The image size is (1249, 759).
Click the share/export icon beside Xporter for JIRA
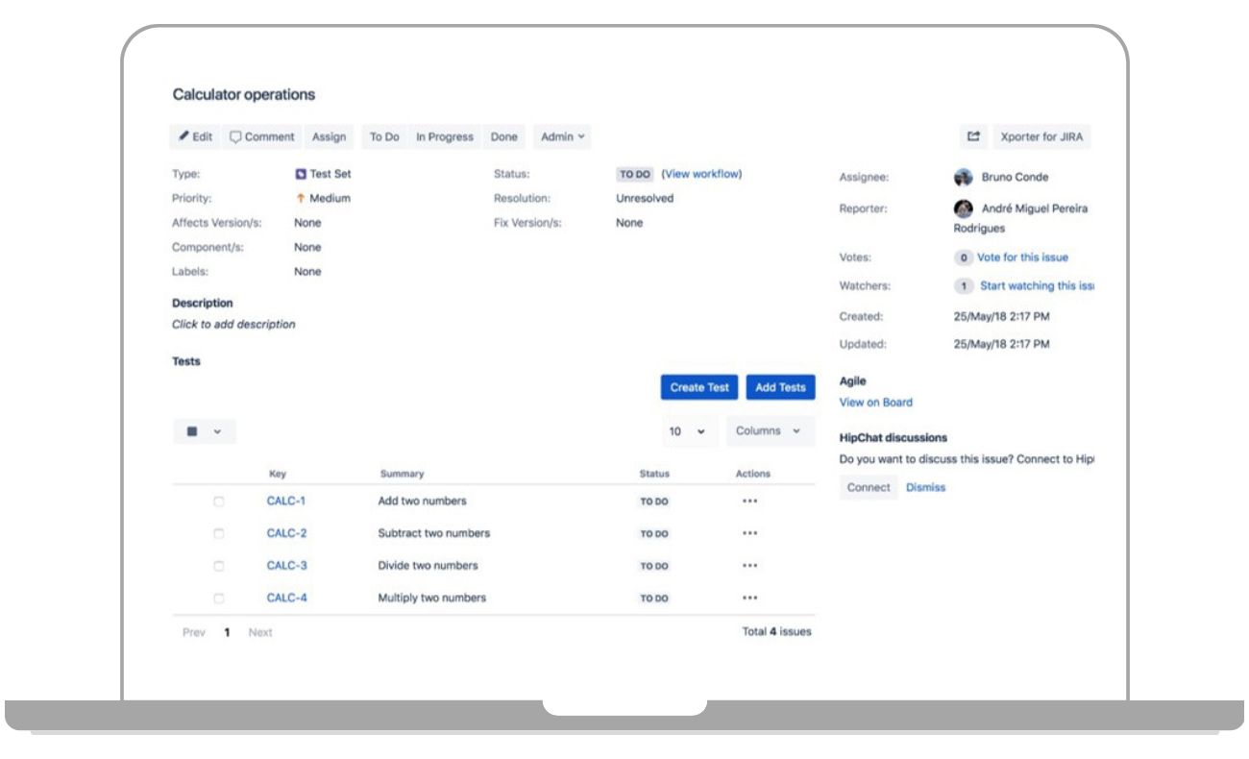pos(973,136)
